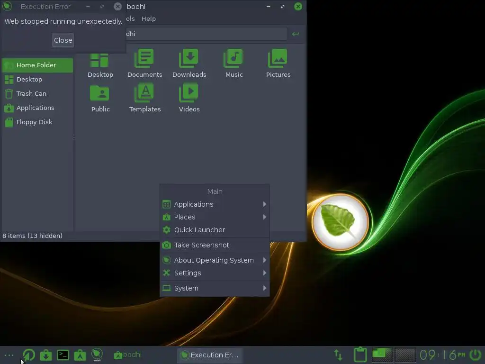Expand arrow next to Applications menu entry

point(264,204)
